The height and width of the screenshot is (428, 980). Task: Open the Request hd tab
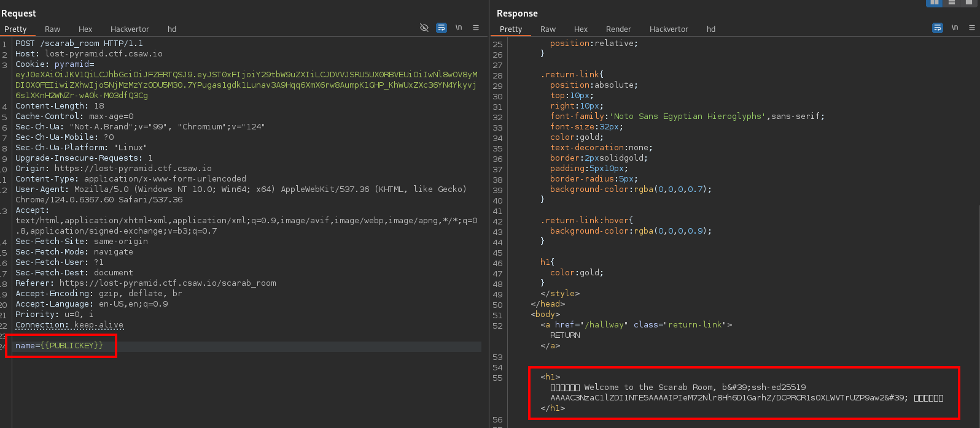pyautogui.click(x=172, y=29)
